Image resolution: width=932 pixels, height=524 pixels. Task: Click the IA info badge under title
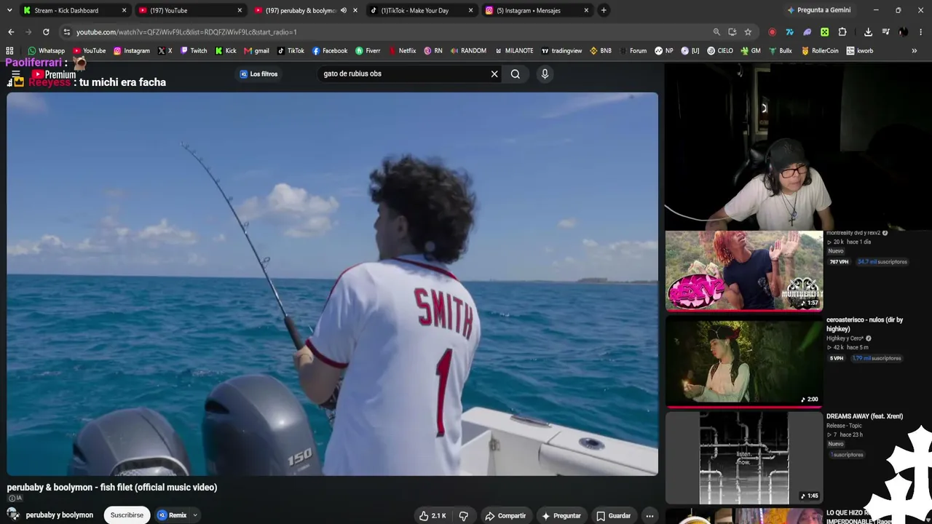coord(15,499)
